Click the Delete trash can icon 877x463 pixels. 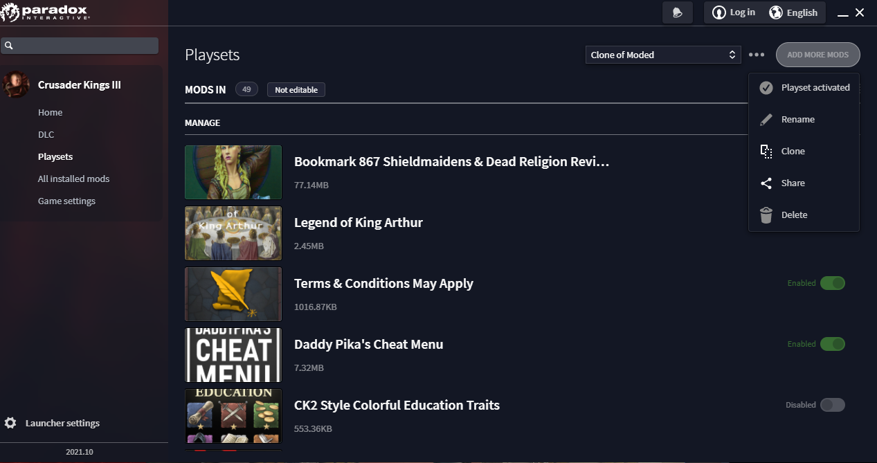point(766,215)
